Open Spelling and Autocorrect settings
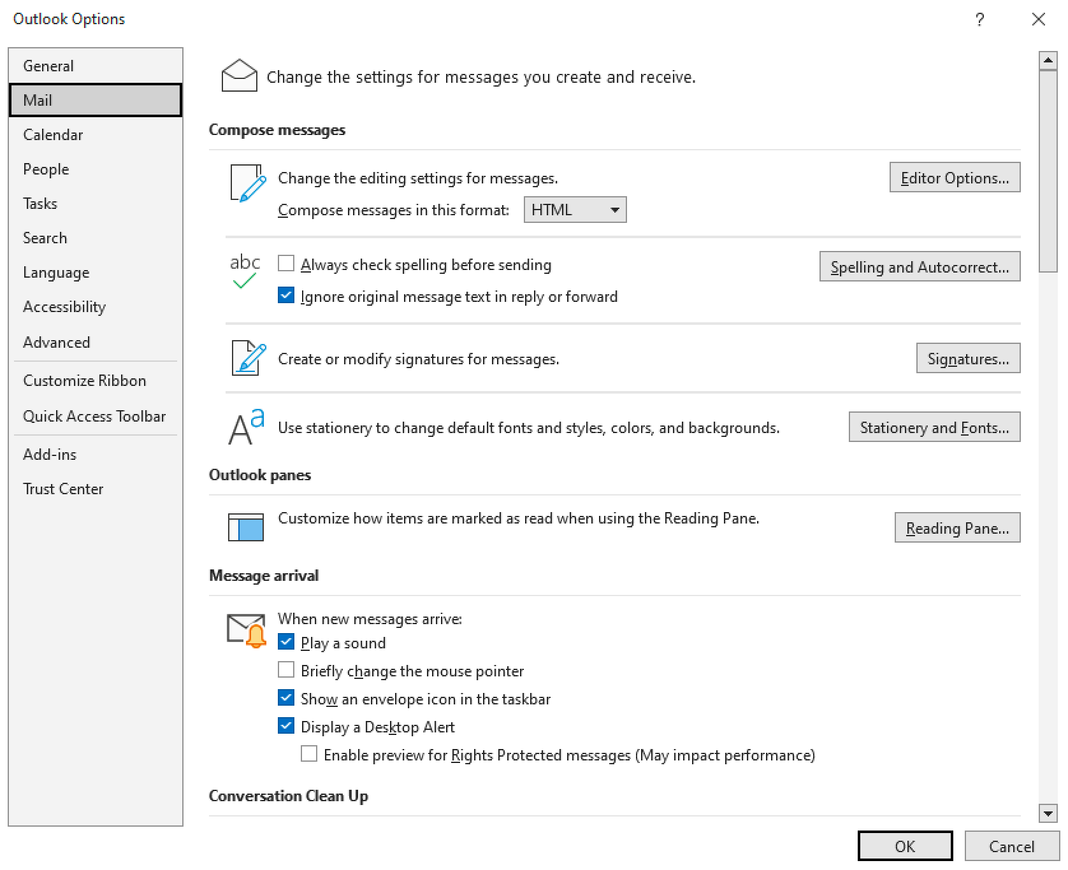1068x870 pixels. (x=919, y=267)
